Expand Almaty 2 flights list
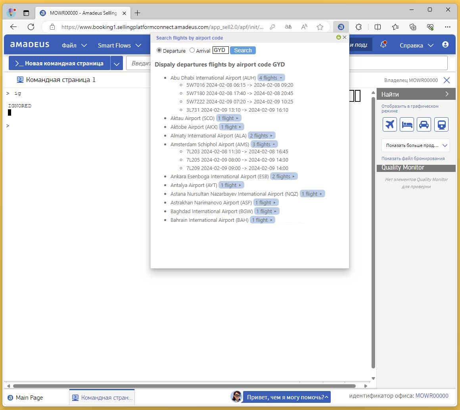Screen dimensions: 460x410 click(261, 136)
